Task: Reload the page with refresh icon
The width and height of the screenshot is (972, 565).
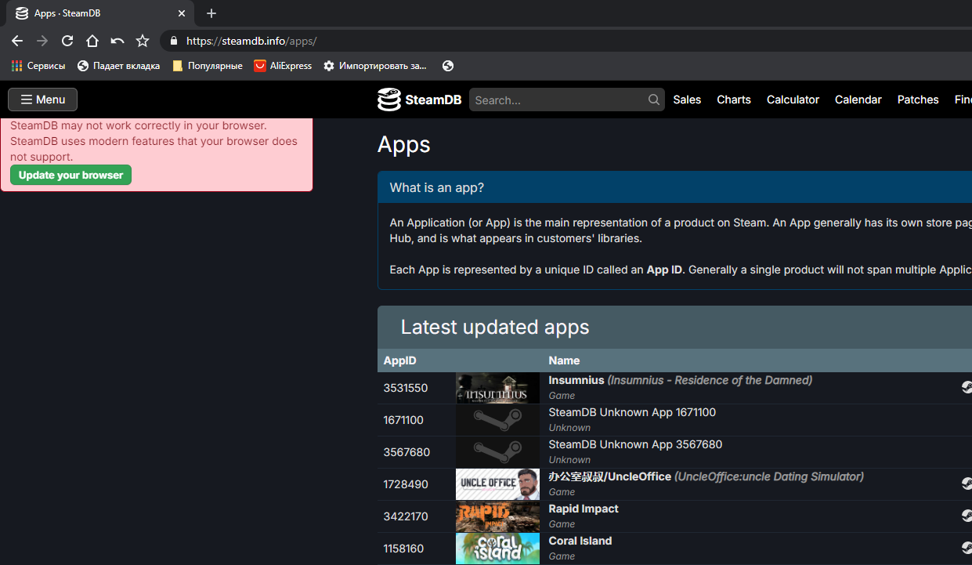Action: click(67, 41)
